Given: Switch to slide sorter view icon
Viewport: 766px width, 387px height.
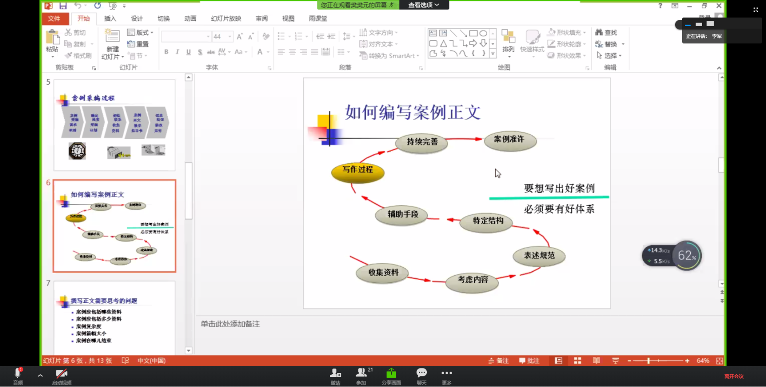Looking at the screenshot, I should [x=577, y=361].
